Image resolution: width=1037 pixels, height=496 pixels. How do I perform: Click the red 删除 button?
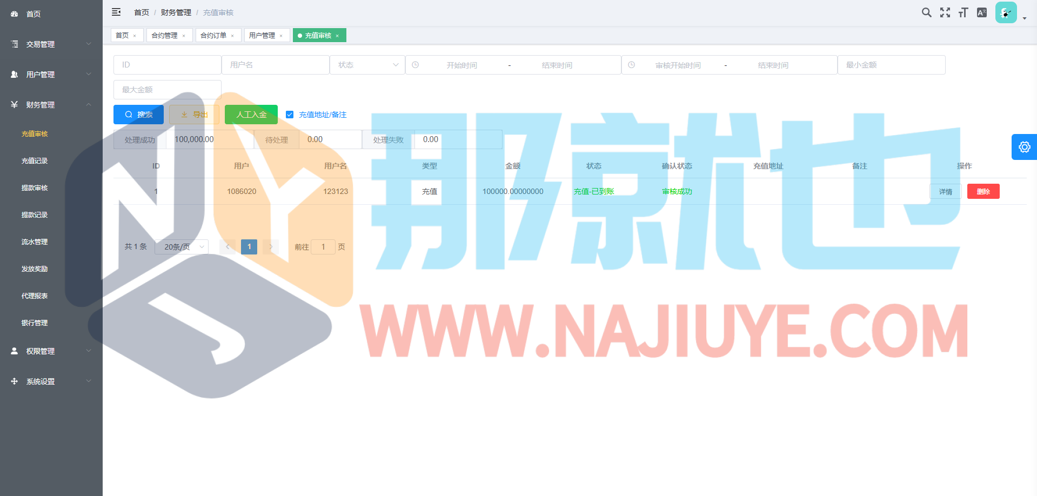click(983, 191)
